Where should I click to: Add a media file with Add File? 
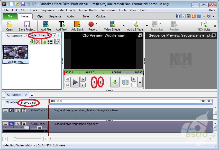[46, 26]
